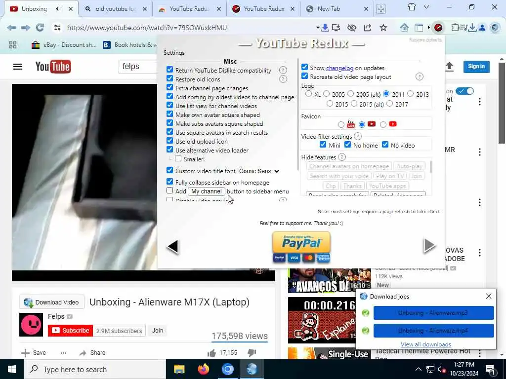The image size is (506, 379).
Task: Click the globe icon at toolbar end
Action: 495,28
